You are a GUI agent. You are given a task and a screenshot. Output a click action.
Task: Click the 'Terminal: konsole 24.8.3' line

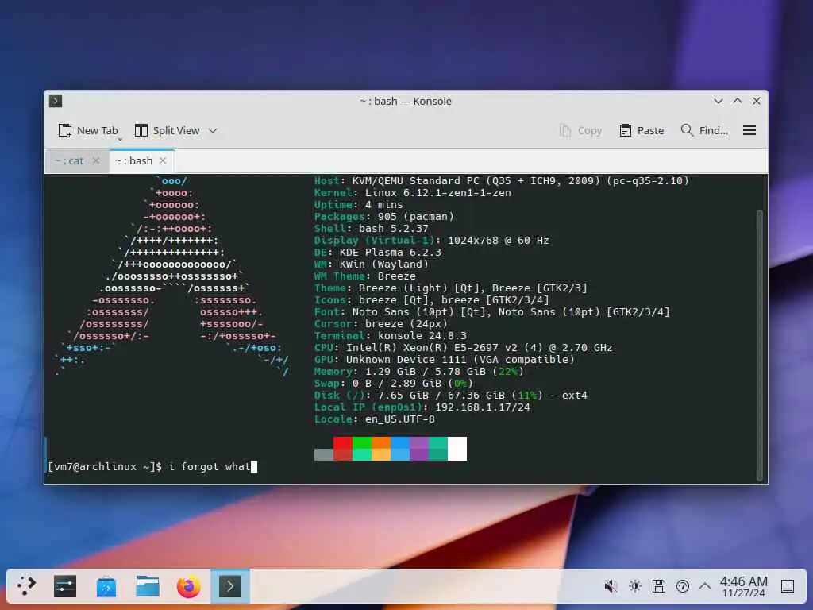click(x=390, y=336)
